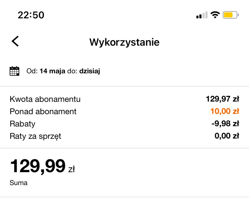Tap the 22:50 clock in status bar

(x=31, y=15)
